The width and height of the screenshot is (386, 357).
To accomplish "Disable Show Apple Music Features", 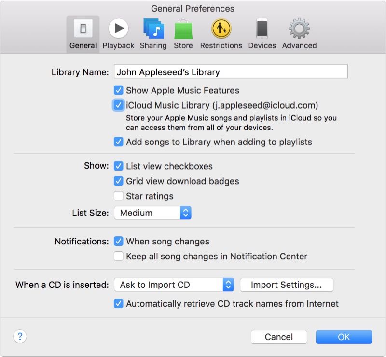I will click(119, 90).
